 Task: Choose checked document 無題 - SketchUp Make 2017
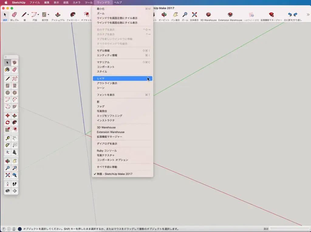123,174
